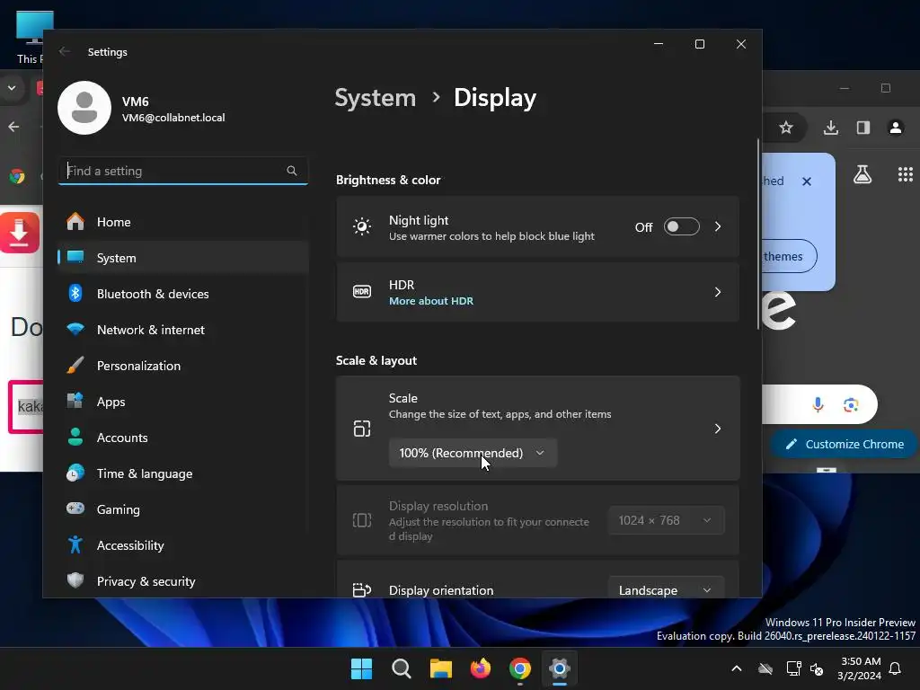The image size is (920, 690).
Task: Dismiss the blue Chrome popup
Action: click(807, 181)
